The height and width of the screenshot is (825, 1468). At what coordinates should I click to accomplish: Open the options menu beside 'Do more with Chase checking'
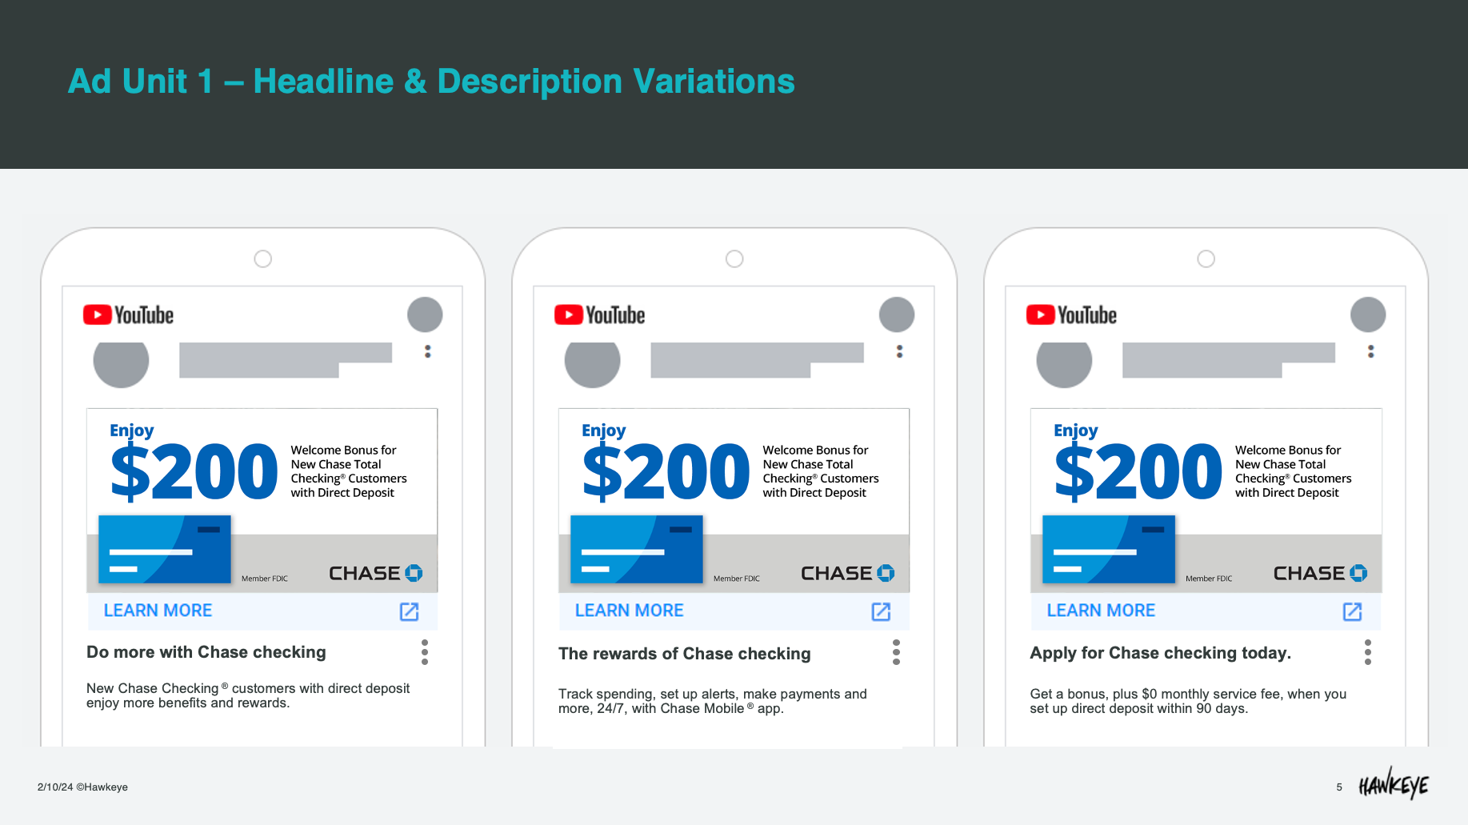point(425,652)
